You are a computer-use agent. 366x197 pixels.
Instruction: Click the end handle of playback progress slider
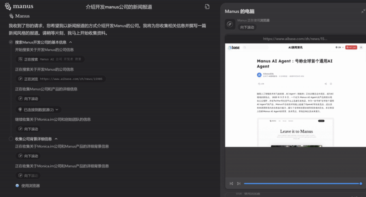pos(361,184)
